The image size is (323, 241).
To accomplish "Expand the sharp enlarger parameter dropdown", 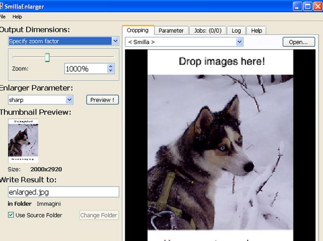I will (x=69, y=100).
